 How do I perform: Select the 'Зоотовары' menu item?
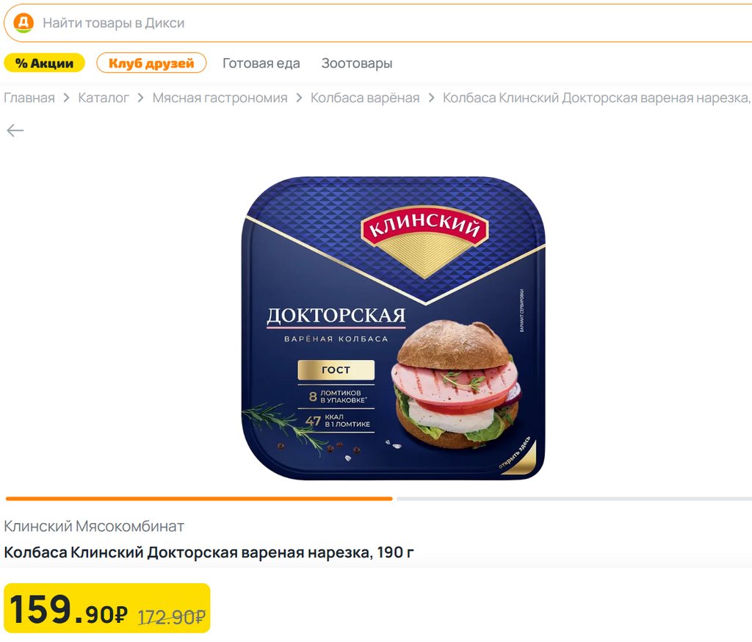click(357, 63)
